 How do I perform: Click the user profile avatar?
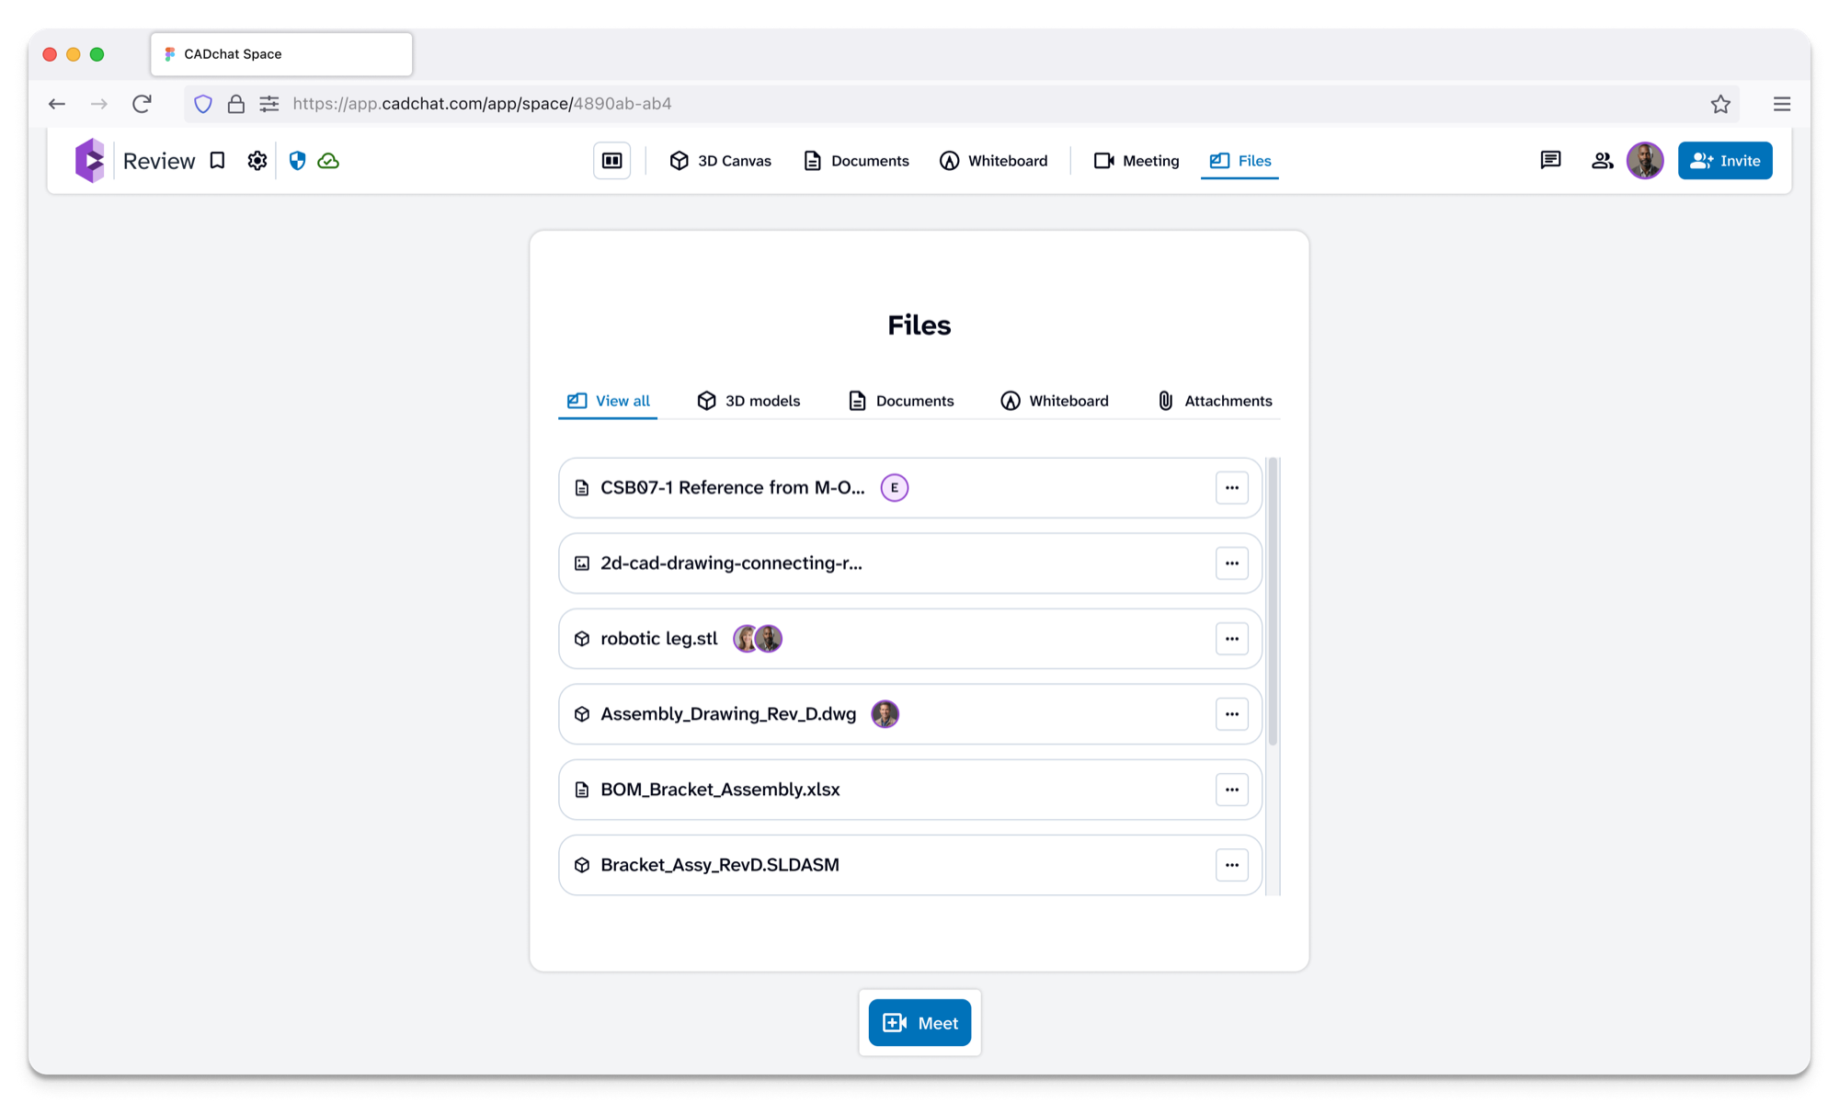[1645, 161]
